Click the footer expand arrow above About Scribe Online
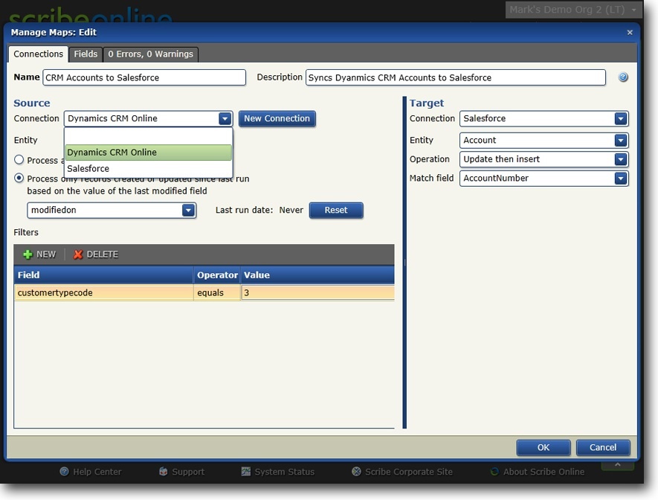This screenshot has width=658, height=500. pos(618,464)
